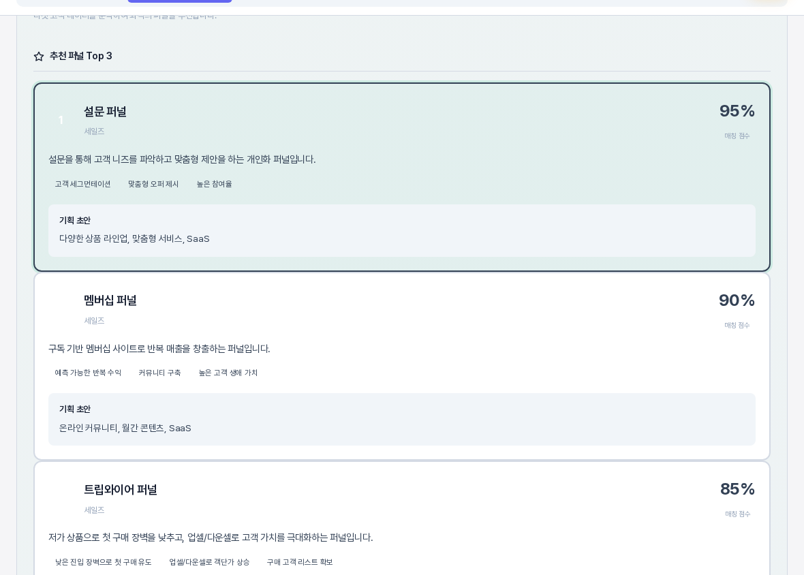804x575 pixels.
Task: Click the 추천 퍼널 Top 3 heading
Action: point(80,56)
